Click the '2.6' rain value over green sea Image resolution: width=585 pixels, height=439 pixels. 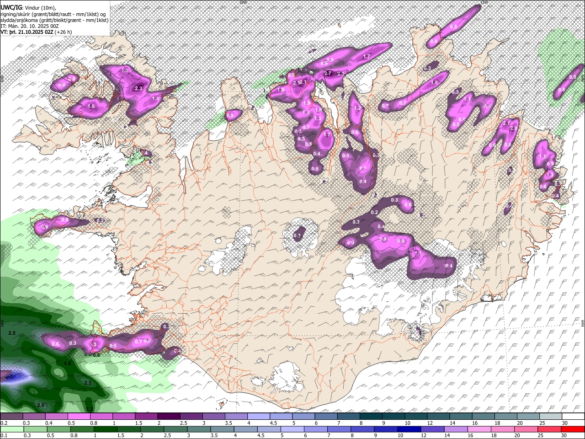(x=41, y=405)
